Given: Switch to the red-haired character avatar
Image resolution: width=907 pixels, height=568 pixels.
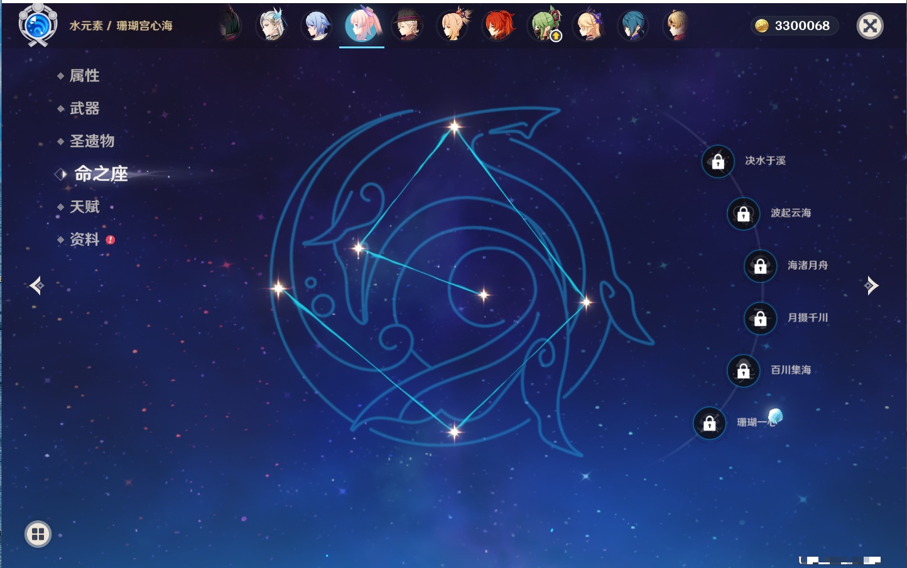Looking at the screenshot, I should tap(499, 25).
